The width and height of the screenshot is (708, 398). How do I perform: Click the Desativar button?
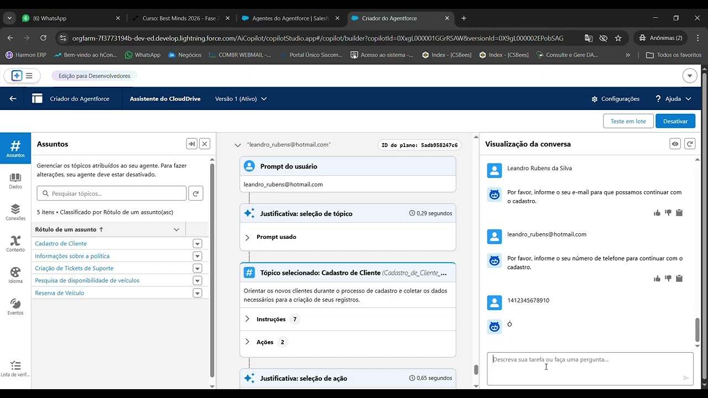(x=675, y=122)
